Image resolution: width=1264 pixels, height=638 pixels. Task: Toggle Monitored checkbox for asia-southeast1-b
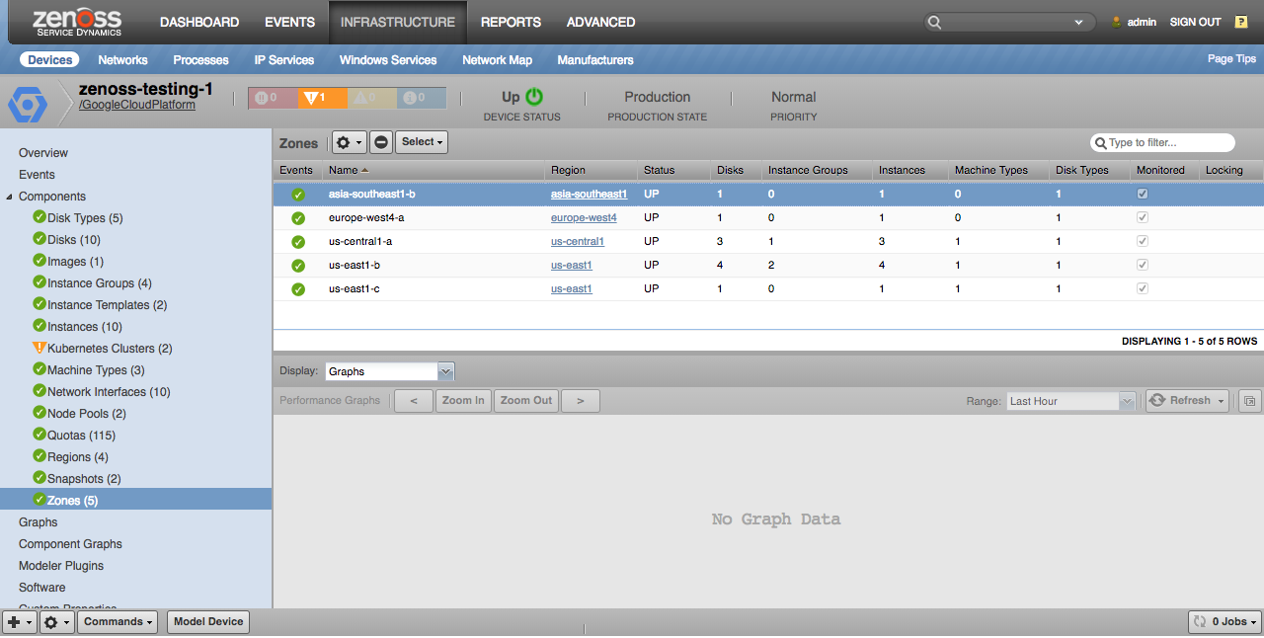pyautogui.click(x=1143, y=194)
